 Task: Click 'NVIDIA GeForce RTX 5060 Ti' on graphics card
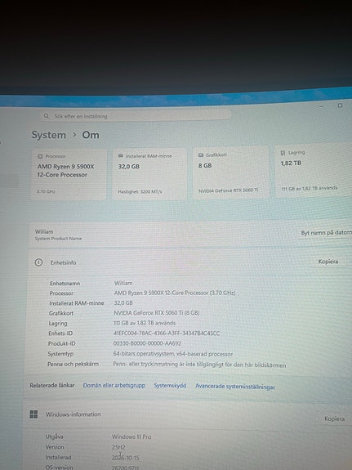coord(229,190)
